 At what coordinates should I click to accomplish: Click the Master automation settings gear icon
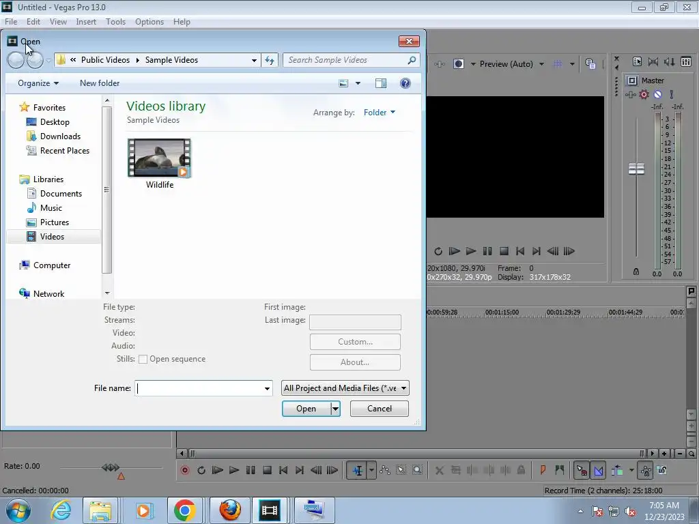pos(644,94)
